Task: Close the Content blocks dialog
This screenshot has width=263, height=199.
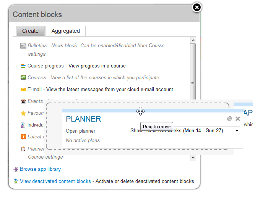Action: [x=196, y=7]
